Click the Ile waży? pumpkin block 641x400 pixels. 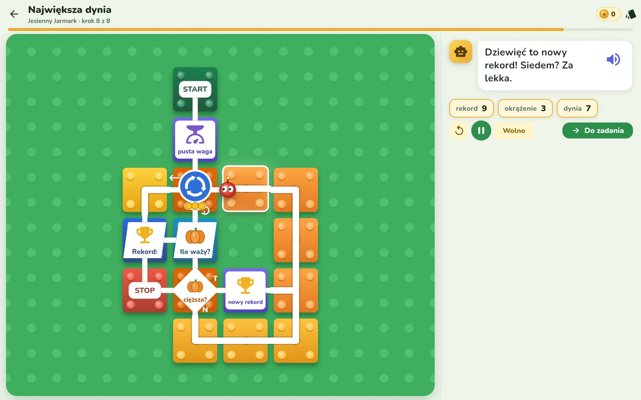[195, 240]
